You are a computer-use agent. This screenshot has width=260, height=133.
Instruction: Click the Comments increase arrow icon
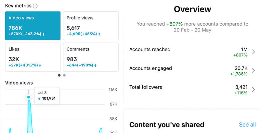coord(95,65)
